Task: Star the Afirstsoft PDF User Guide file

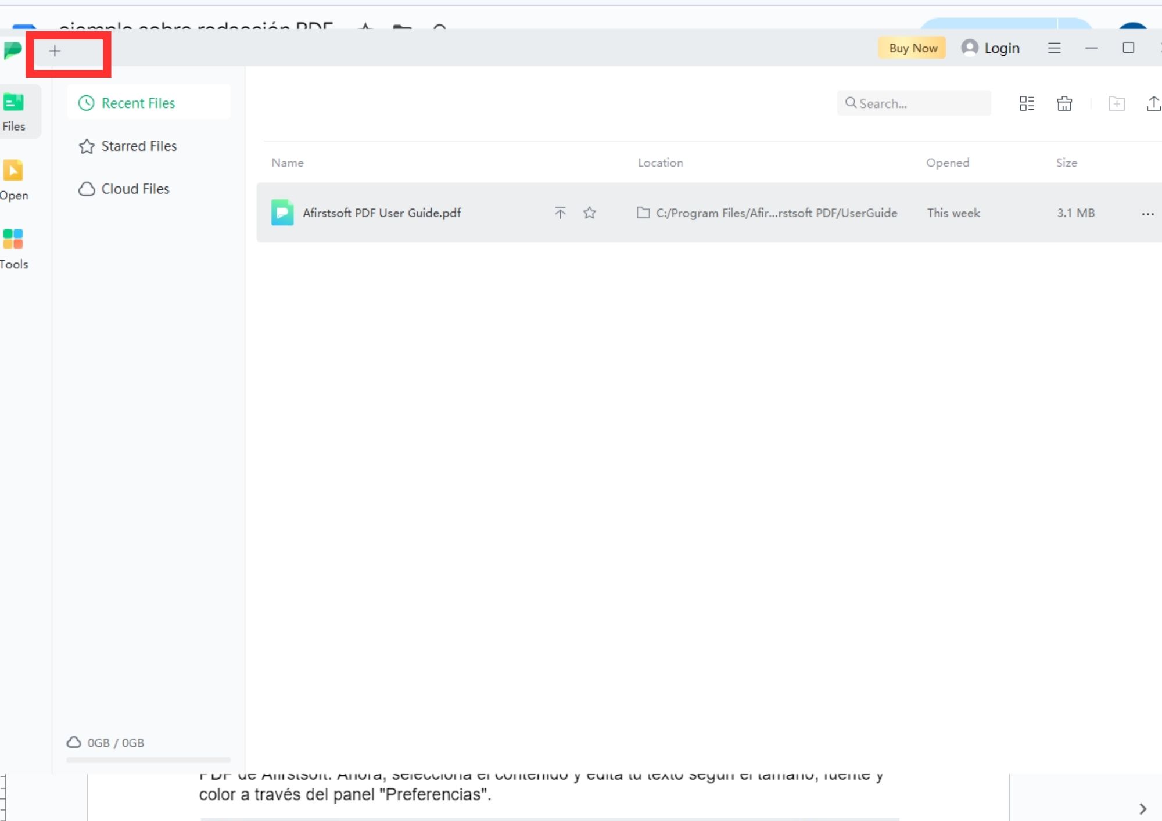Action: [590, 213]
